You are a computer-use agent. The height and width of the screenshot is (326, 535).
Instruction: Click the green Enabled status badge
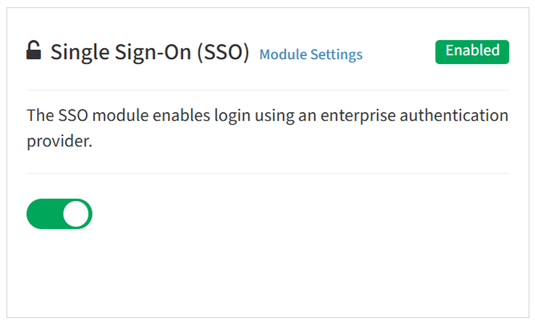[472, 52]
